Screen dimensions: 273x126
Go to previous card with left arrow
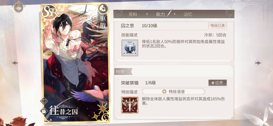[15, 63]
